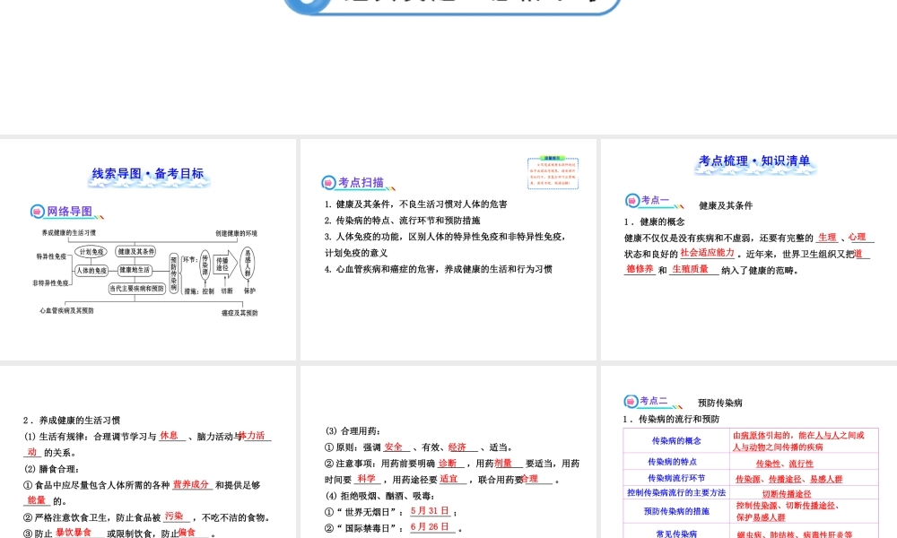Click the red answer 暴饮暴食
This screenshot has height=538, width=897.
tap(74, 533)
